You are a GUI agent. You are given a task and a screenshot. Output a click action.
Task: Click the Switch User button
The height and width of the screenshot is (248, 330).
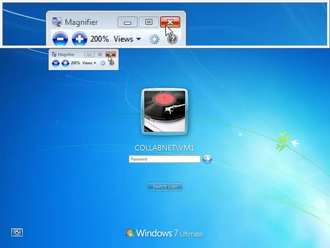(165, 187)
